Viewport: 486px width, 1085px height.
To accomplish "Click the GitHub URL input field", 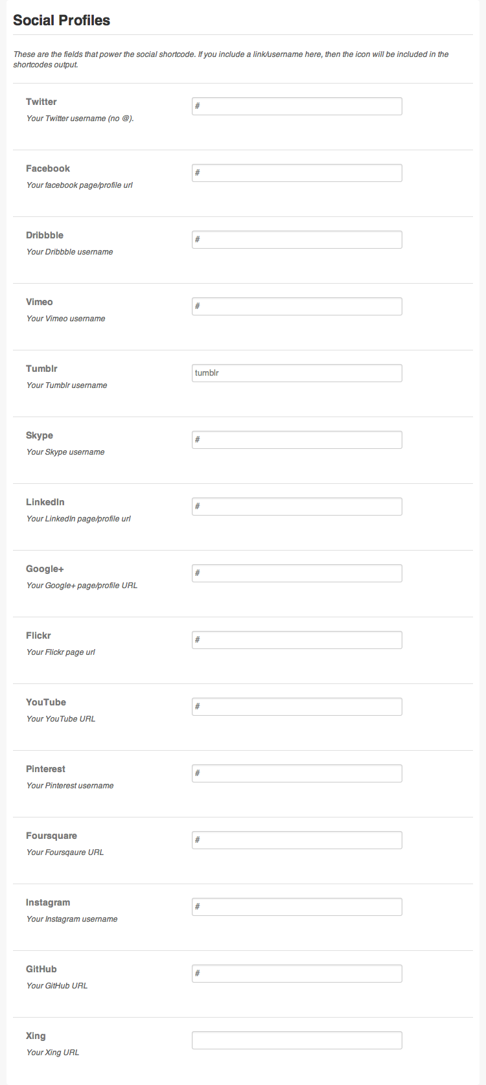I will point(297,974).
